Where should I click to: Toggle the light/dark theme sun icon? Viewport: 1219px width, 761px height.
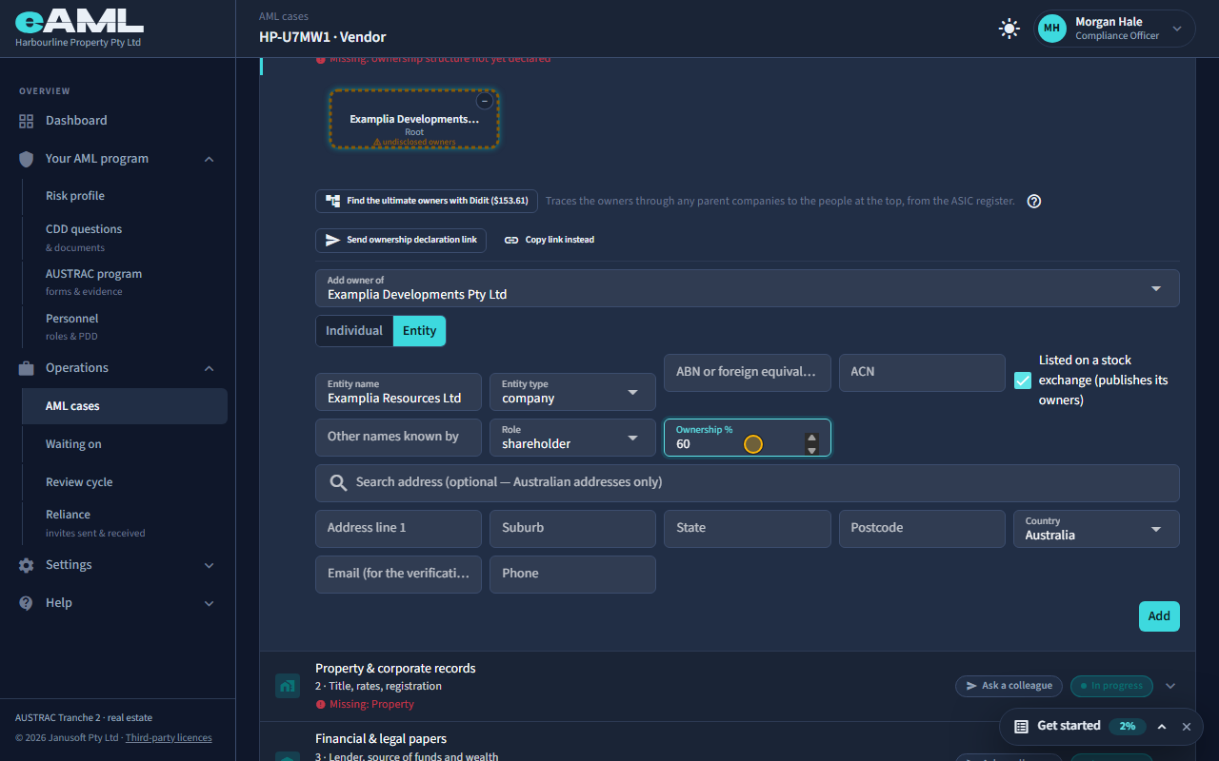tap(1009, 29)
